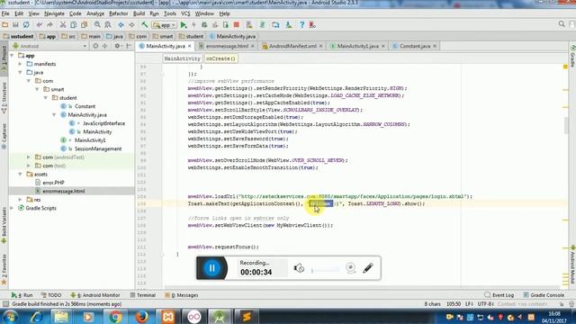Open the Messages tool window
Viewport: 576px width, 324px height.
[182, 295]
